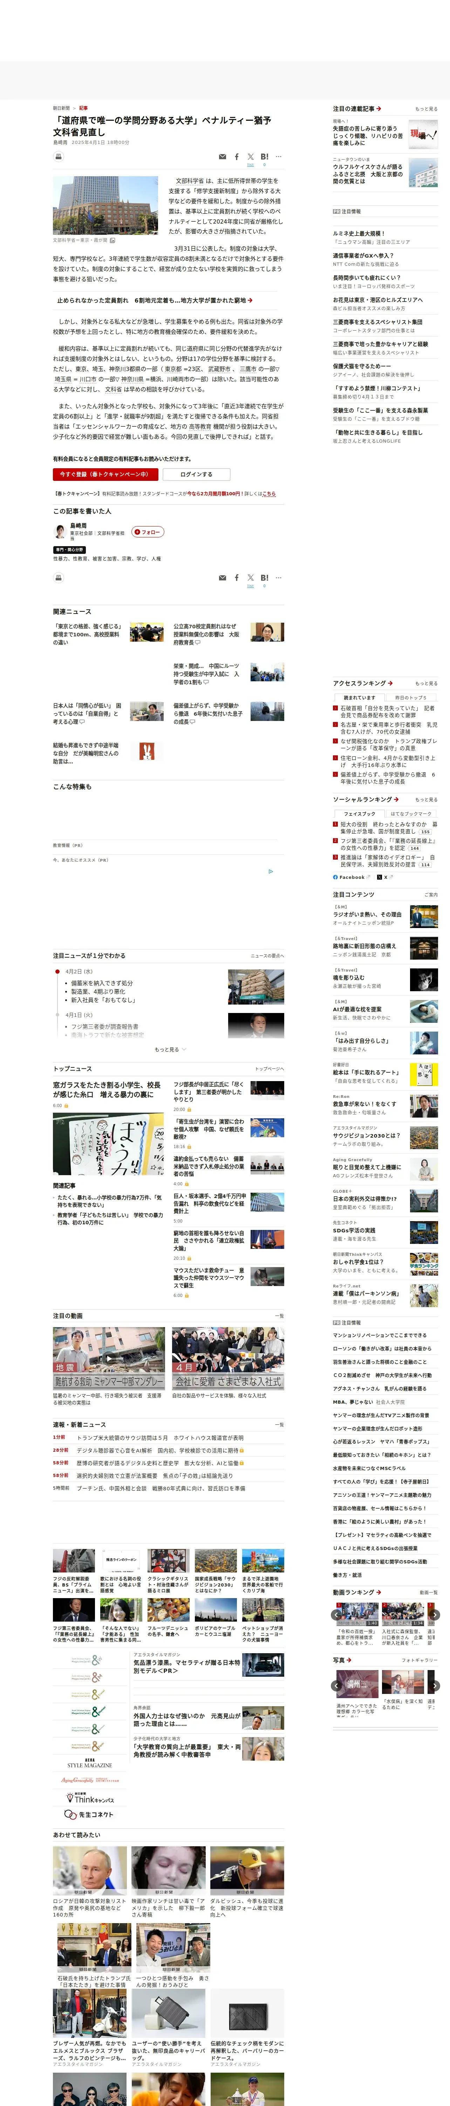Open the AERA STYLE MAGAZINE logo

point(89,1764)
